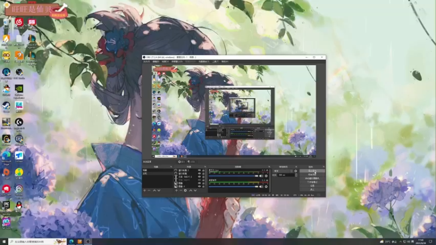
Task: Pop out the 转场特效 dock via header icon
Action: click(296, 167)
